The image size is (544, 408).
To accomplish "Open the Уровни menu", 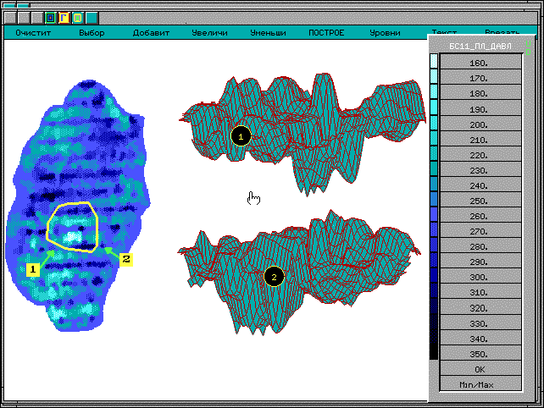I will click(x=386, y=33).
